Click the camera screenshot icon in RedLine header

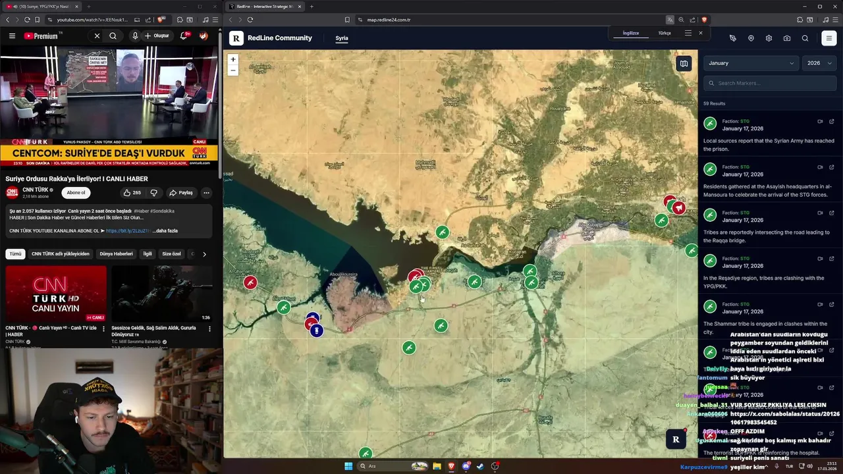[787, 38]
